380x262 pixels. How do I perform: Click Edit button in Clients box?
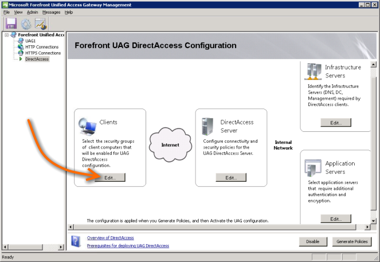[x=110, y=178]
